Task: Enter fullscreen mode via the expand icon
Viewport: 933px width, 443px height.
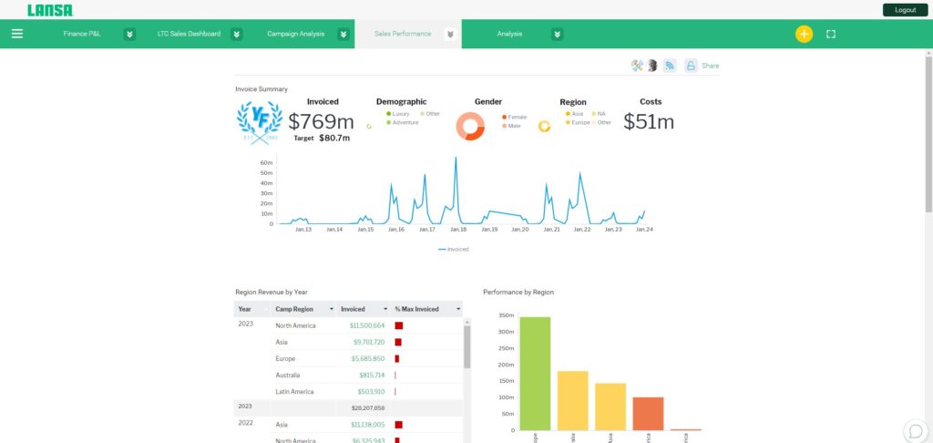Action: pyautogui.click(x=831, y=34)
